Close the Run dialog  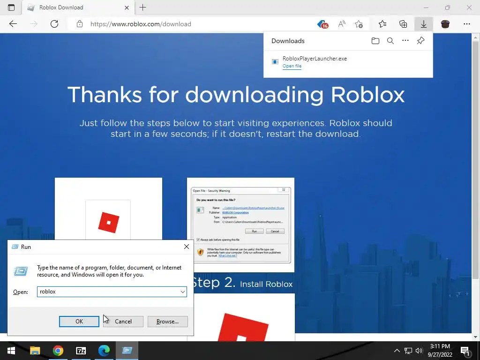tap(187, 247)
